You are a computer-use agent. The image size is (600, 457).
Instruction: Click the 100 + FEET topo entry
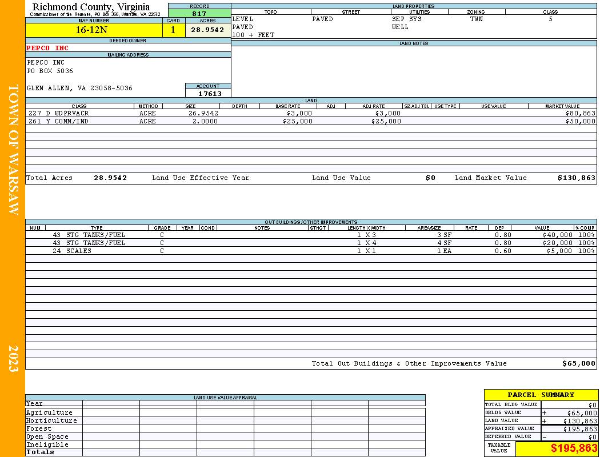tap(253, 35)
